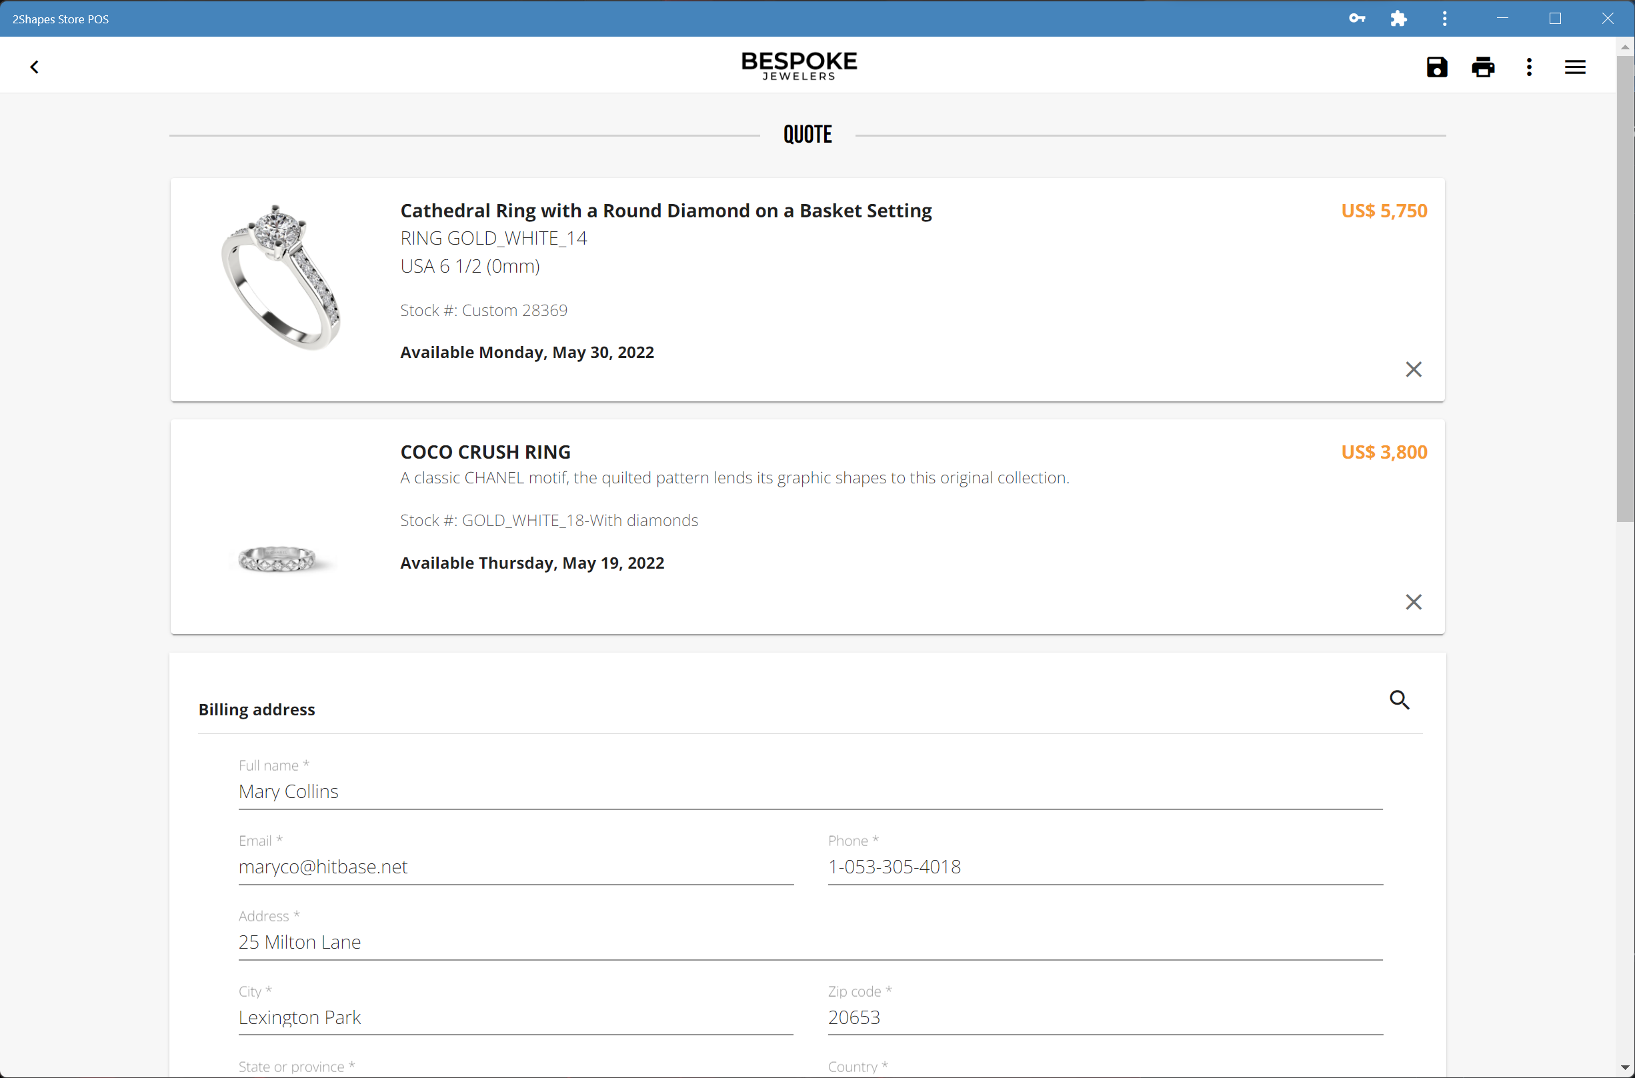Click the scrollbar up arrow
Image resolution: width=1635 pixels, height=1078 pixels.
point(1625,47)
